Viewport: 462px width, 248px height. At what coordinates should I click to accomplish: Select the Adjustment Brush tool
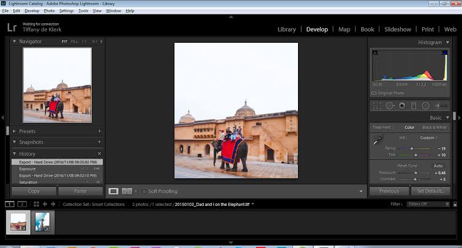click(441, 106)
